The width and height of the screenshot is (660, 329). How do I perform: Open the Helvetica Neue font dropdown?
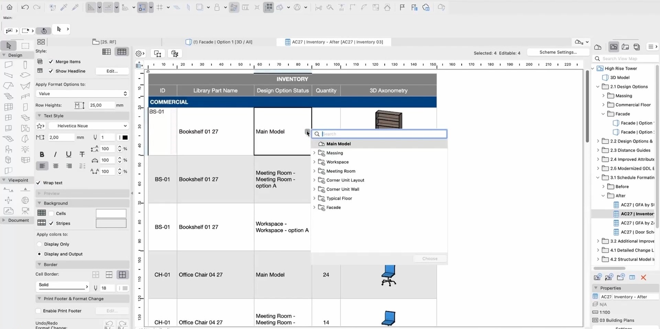(x=88, y=126)
